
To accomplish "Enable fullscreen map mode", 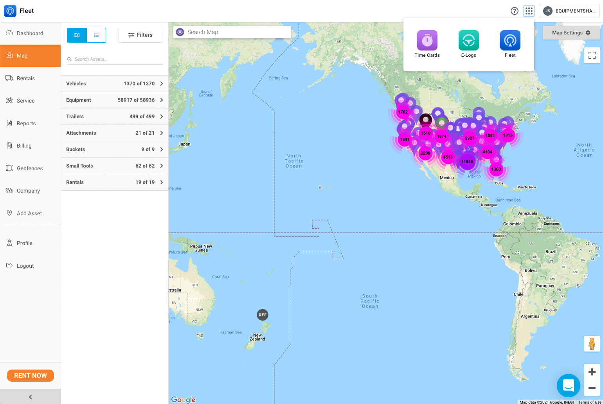I will pyautogui.click(x=592, y=55).
